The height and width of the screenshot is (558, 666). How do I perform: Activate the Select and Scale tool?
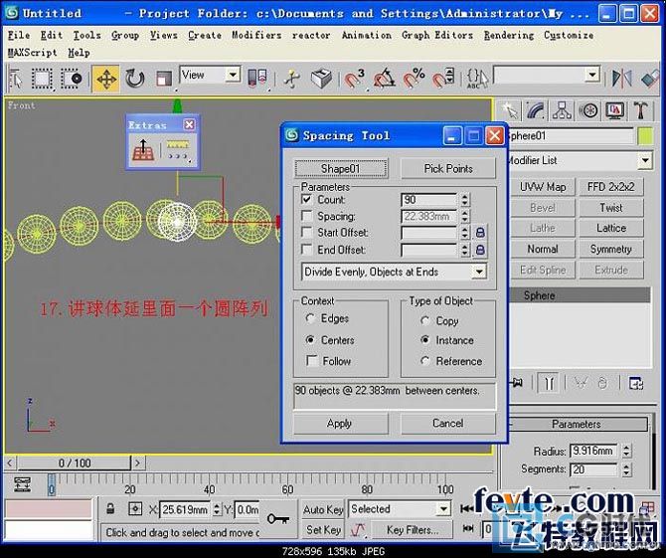[164, 79]
